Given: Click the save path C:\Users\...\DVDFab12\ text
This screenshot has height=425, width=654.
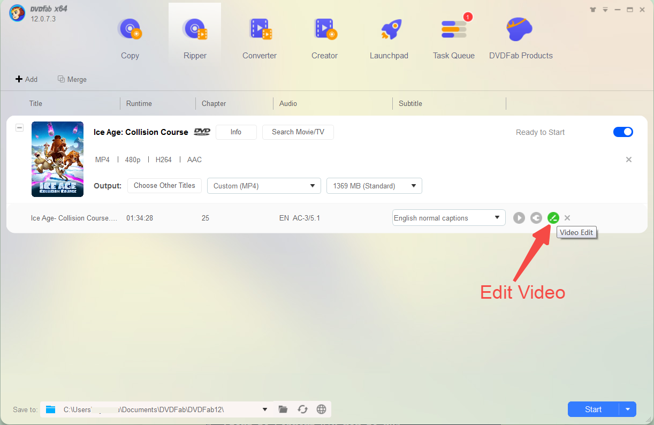Looking at the screenshot, I should 143,409.
